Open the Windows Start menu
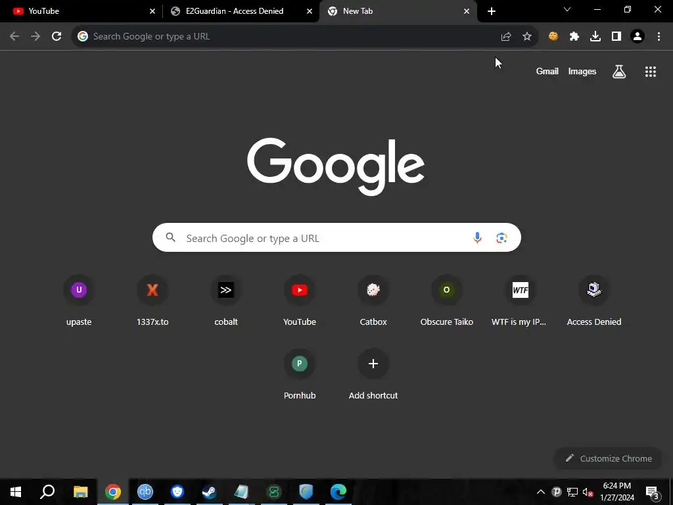The height and width of the screenshot is (505, 673). point(16,492)
